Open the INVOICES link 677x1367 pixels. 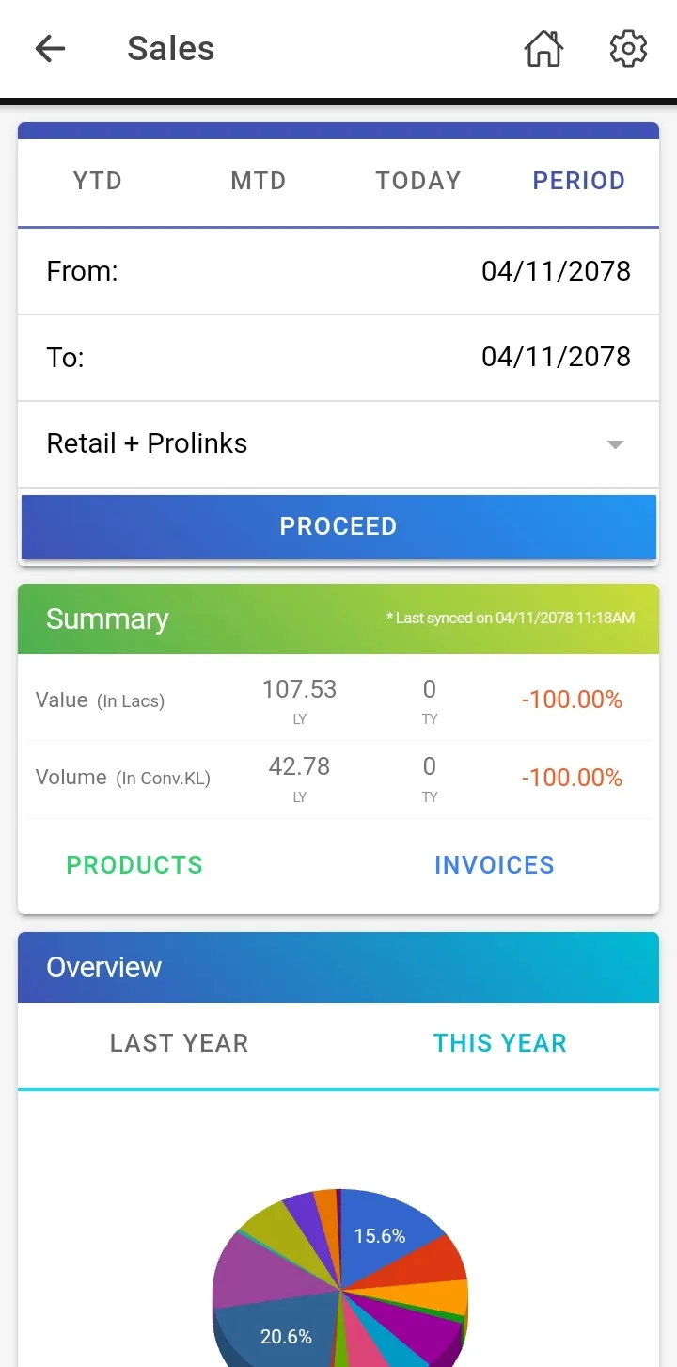pyautogui.click(x=495, y=865)
